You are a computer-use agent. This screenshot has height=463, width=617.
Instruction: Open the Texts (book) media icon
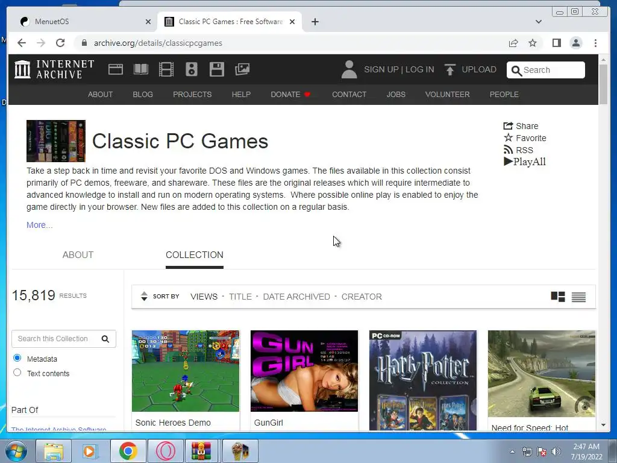[141, 69]
